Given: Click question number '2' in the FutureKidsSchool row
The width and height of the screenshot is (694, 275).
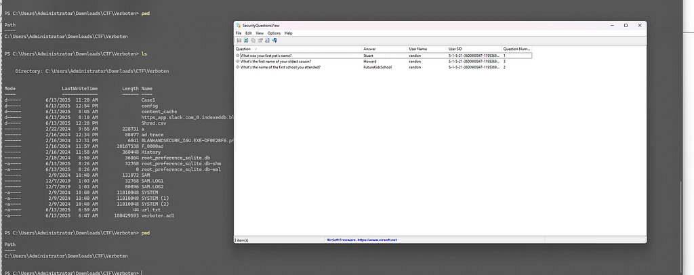Looking at the screenshot, I should 504,67.
